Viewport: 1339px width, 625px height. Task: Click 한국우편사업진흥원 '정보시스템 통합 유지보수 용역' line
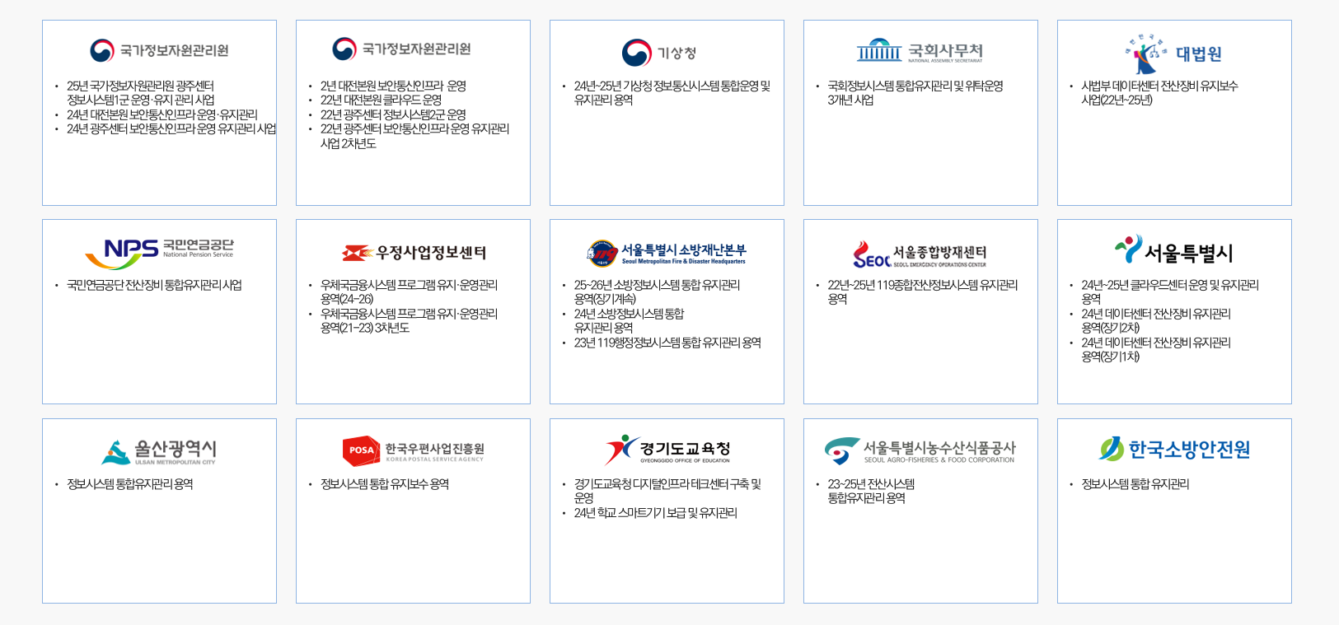385,484
